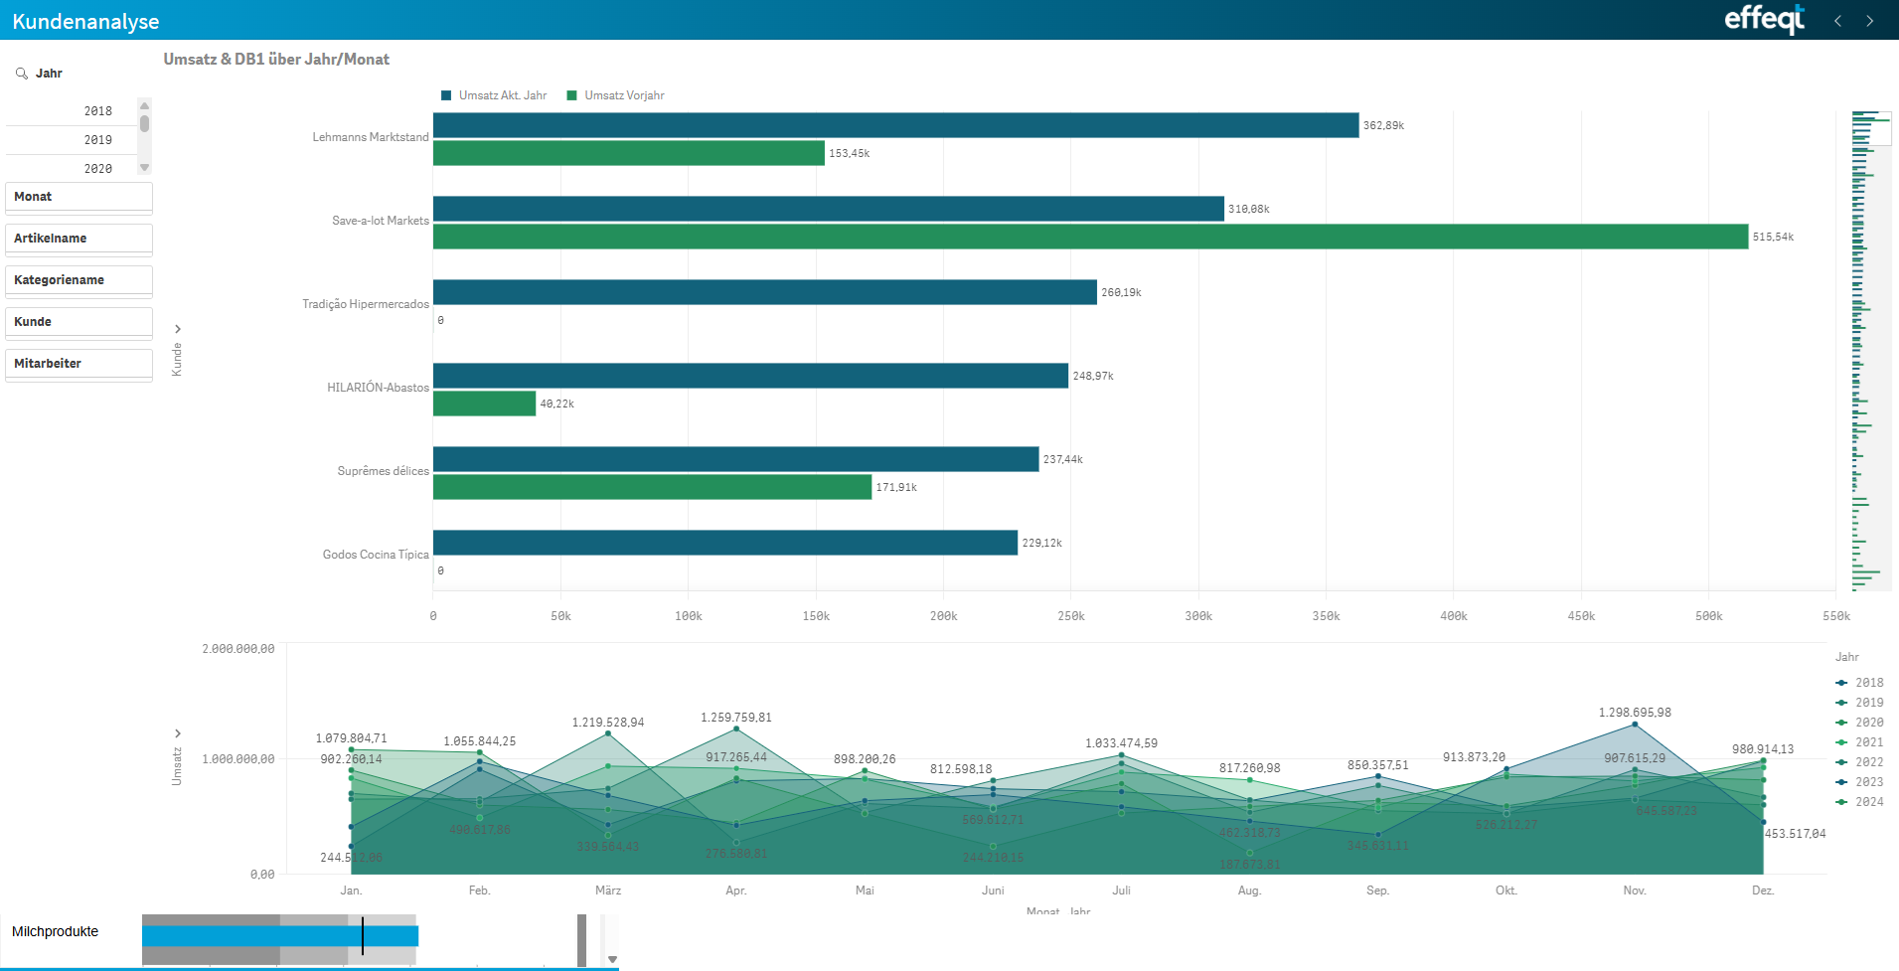Click the Jahr list scroll-down arrow
Screen dimensions: 1899x971
[144, 168]
